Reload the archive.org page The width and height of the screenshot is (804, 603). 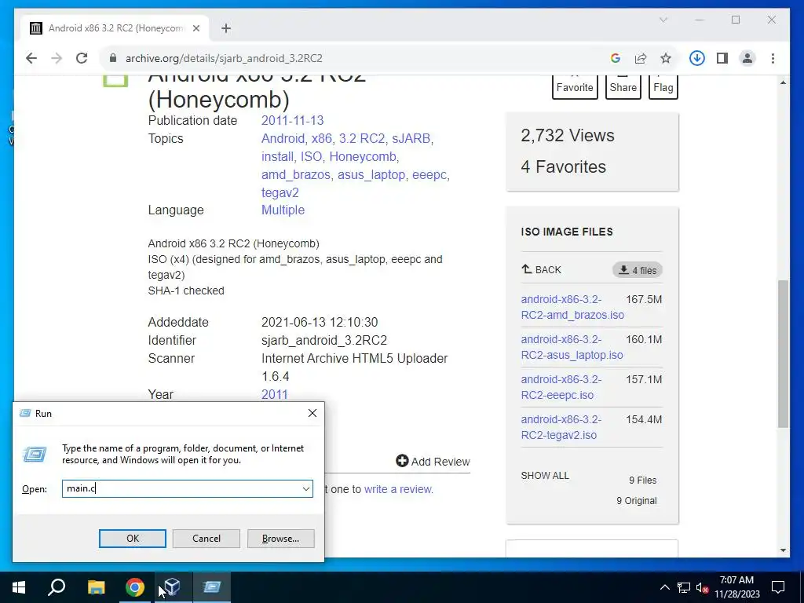[82, 58]
